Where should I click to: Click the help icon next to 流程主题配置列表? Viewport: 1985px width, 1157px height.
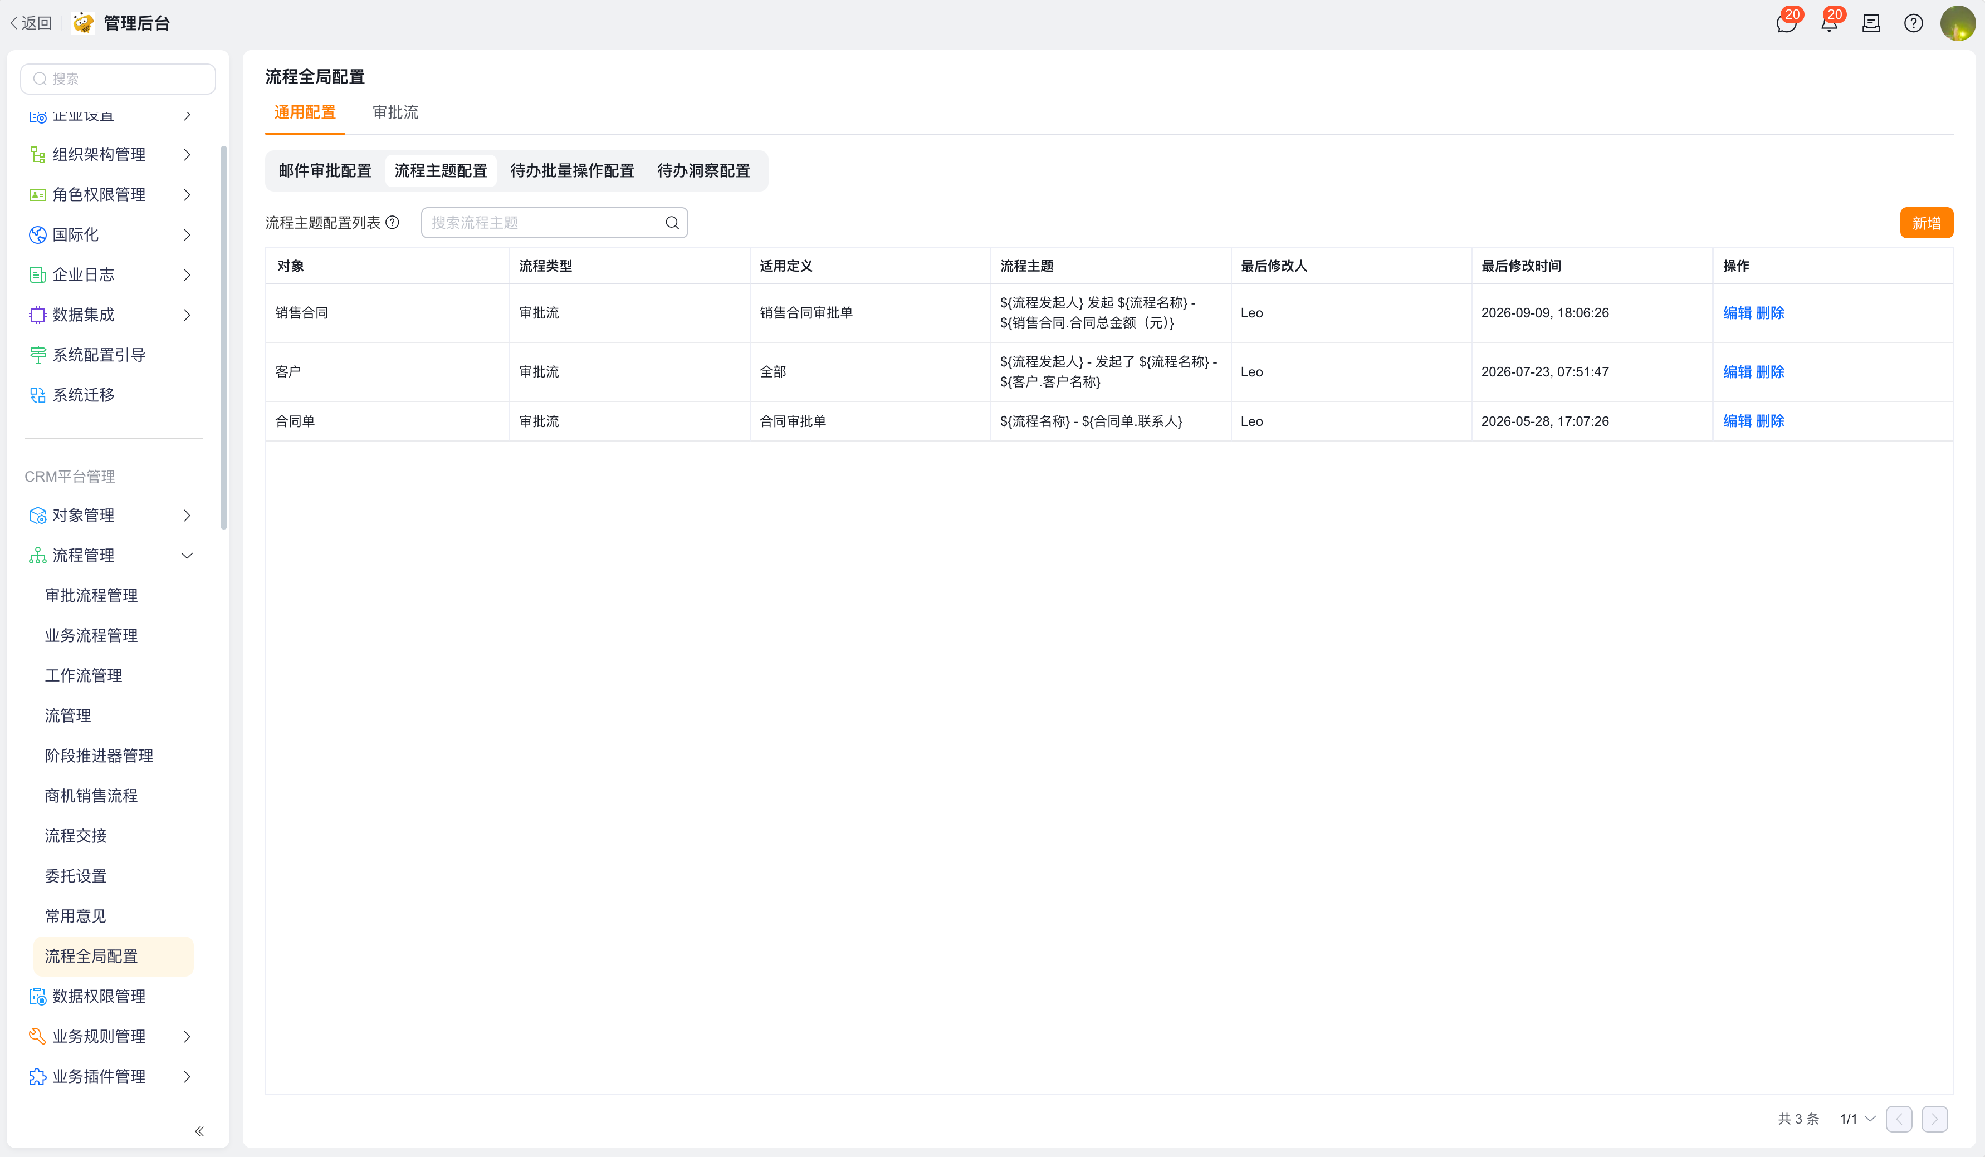click(x=392, y=223)
